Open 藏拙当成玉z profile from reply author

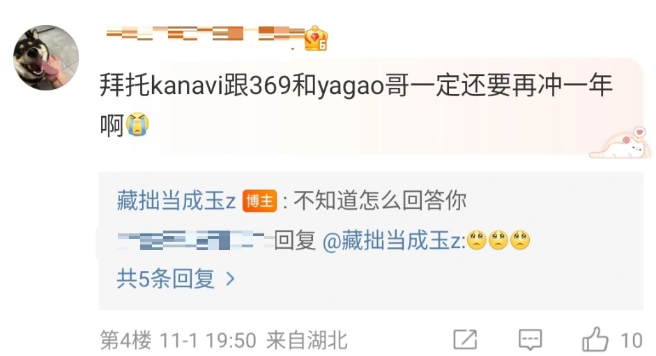click(x=176, y=201)
